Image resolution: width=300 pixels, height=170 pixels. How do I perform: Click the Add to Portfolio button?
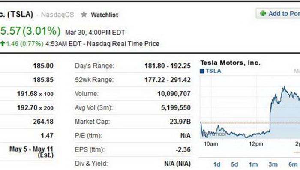(278, 13)
